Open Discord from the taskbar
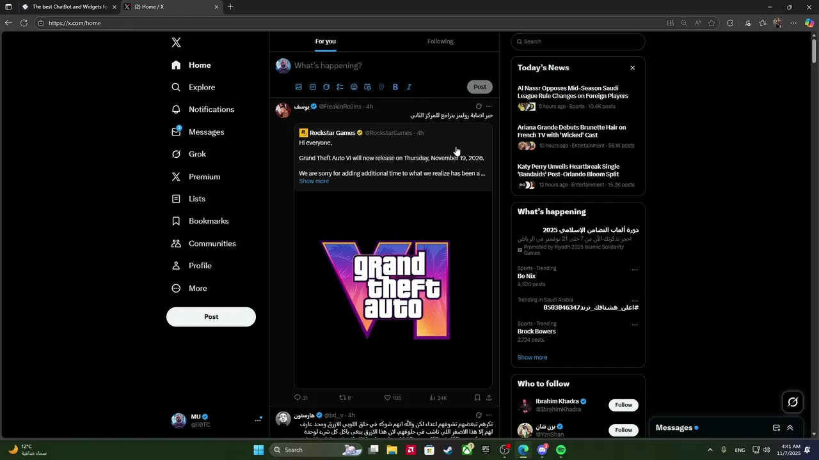This screenshot has width=819, height=460. tap(543, 450)
